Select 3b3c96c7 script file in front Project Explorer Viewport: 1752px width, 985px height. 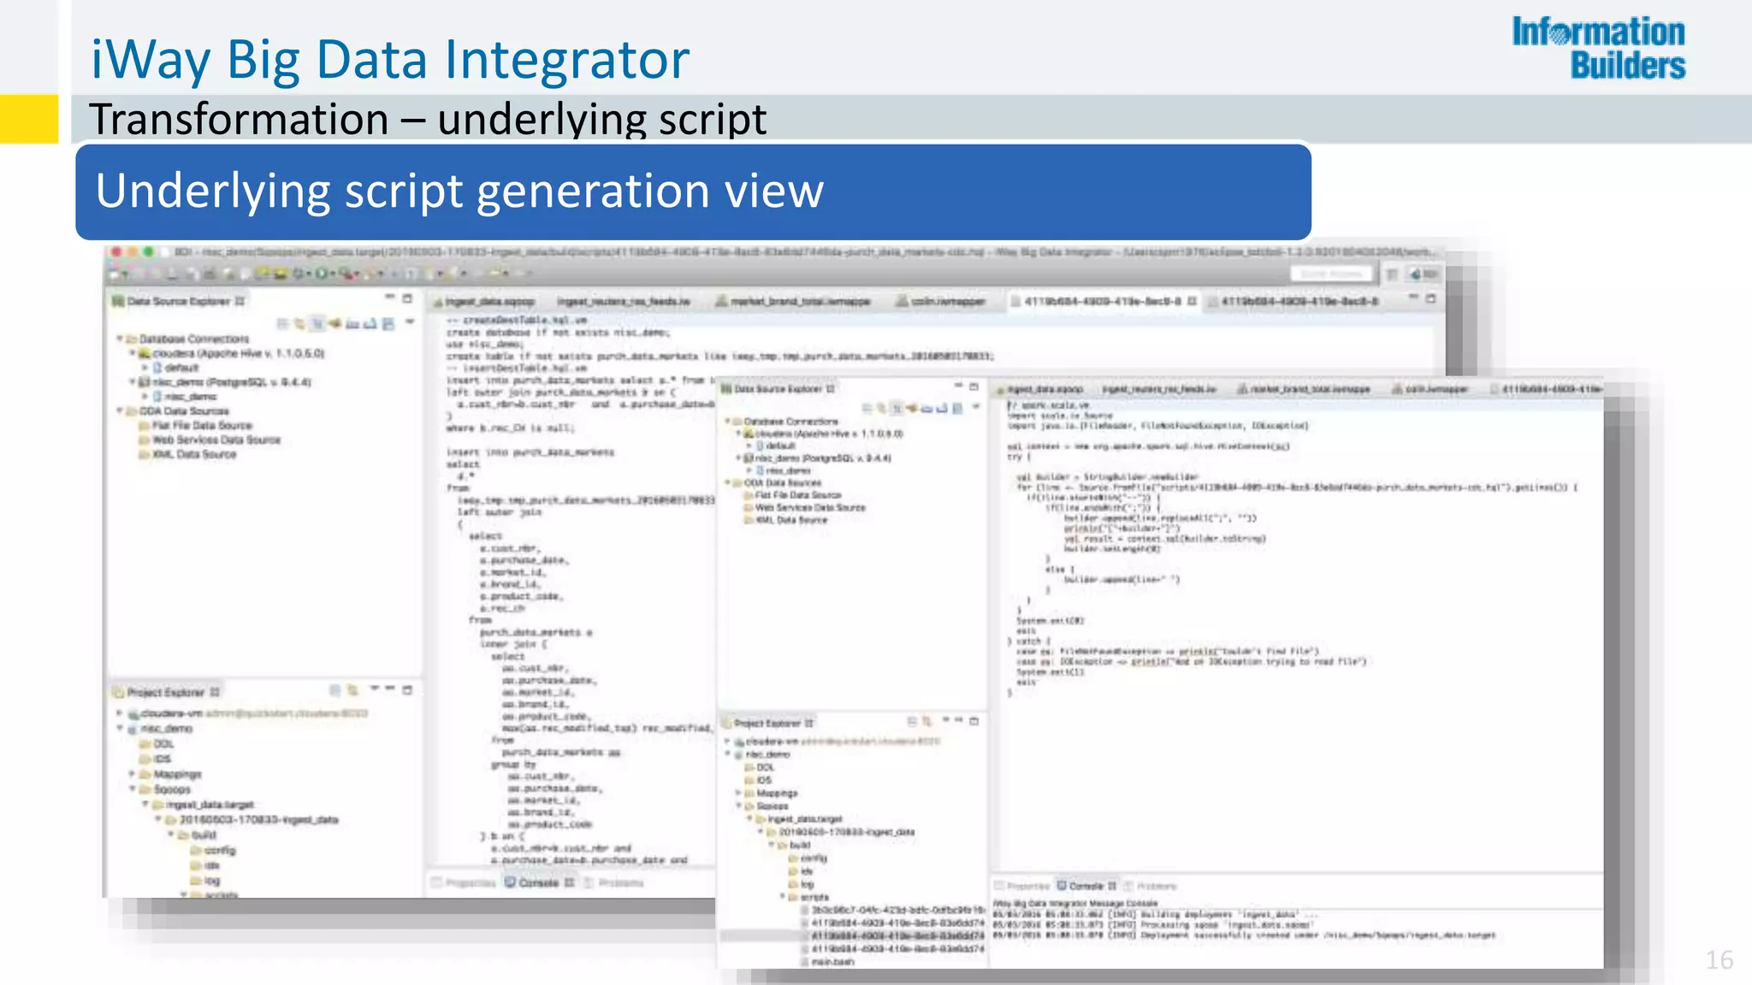click(892, 911)
